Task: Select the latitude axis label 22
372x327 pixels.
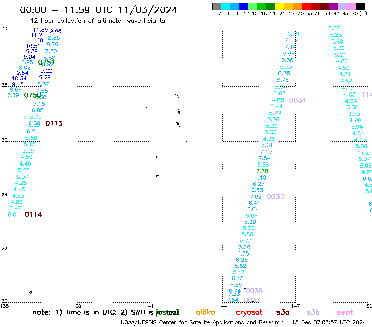Action: point(4,249)
